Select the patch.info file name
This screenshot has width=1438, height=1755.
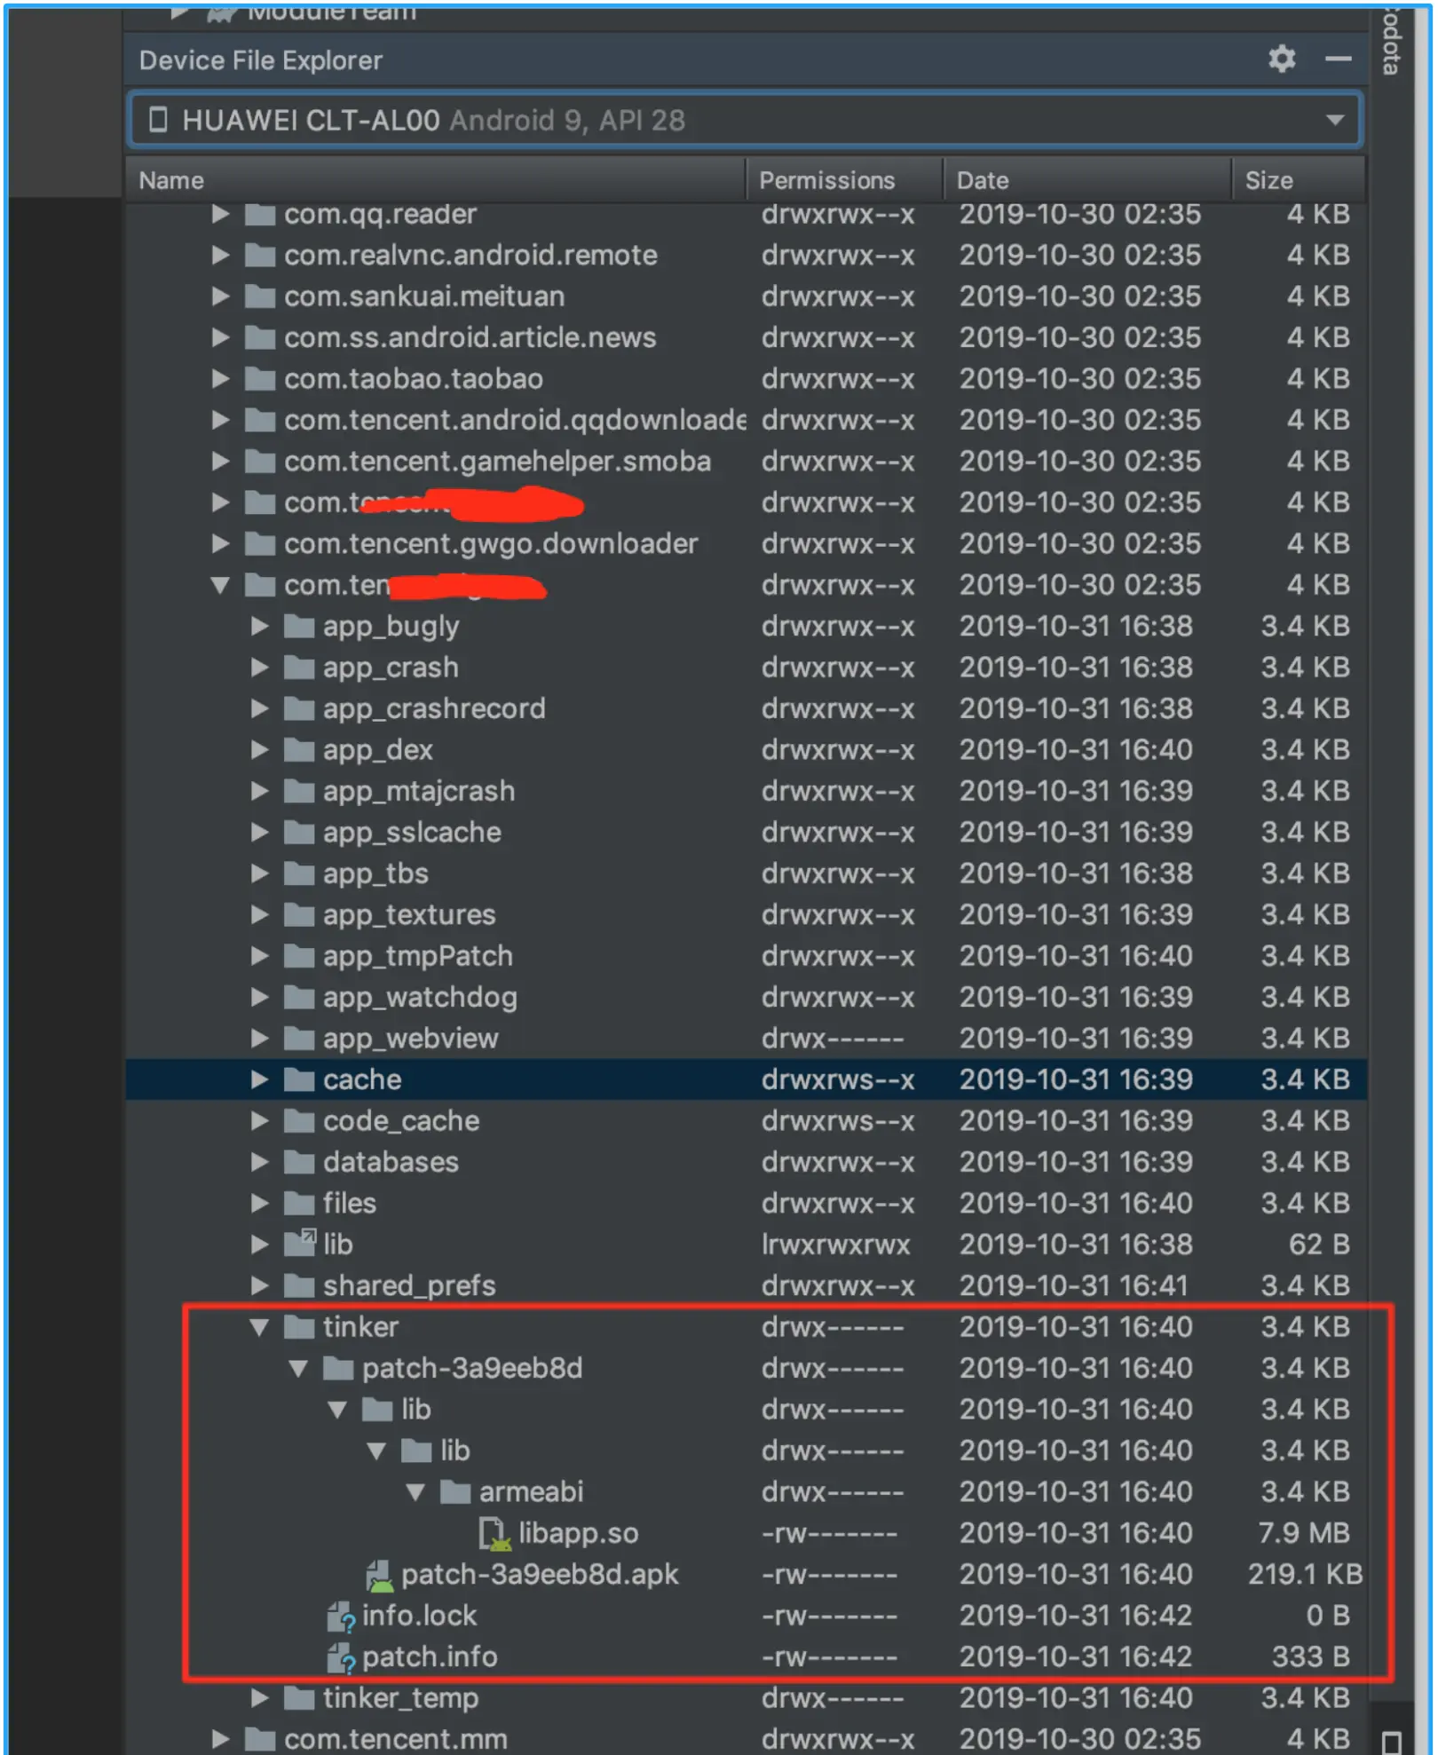pos(430,1657)
